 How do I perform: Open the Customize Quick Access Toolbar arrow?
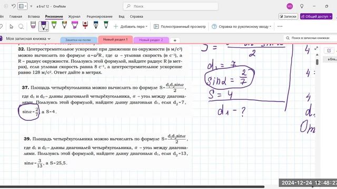[x=31, y=6]
